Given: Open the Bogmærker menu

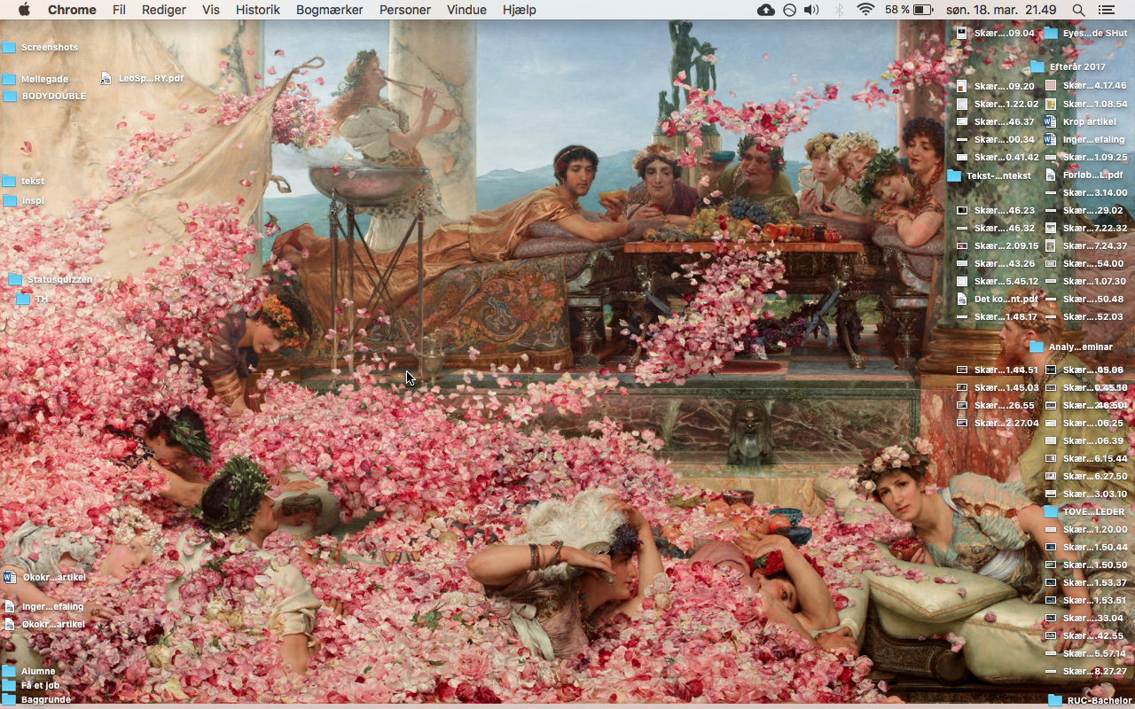Looking at the screenshot, I should [x=329, y=10].
